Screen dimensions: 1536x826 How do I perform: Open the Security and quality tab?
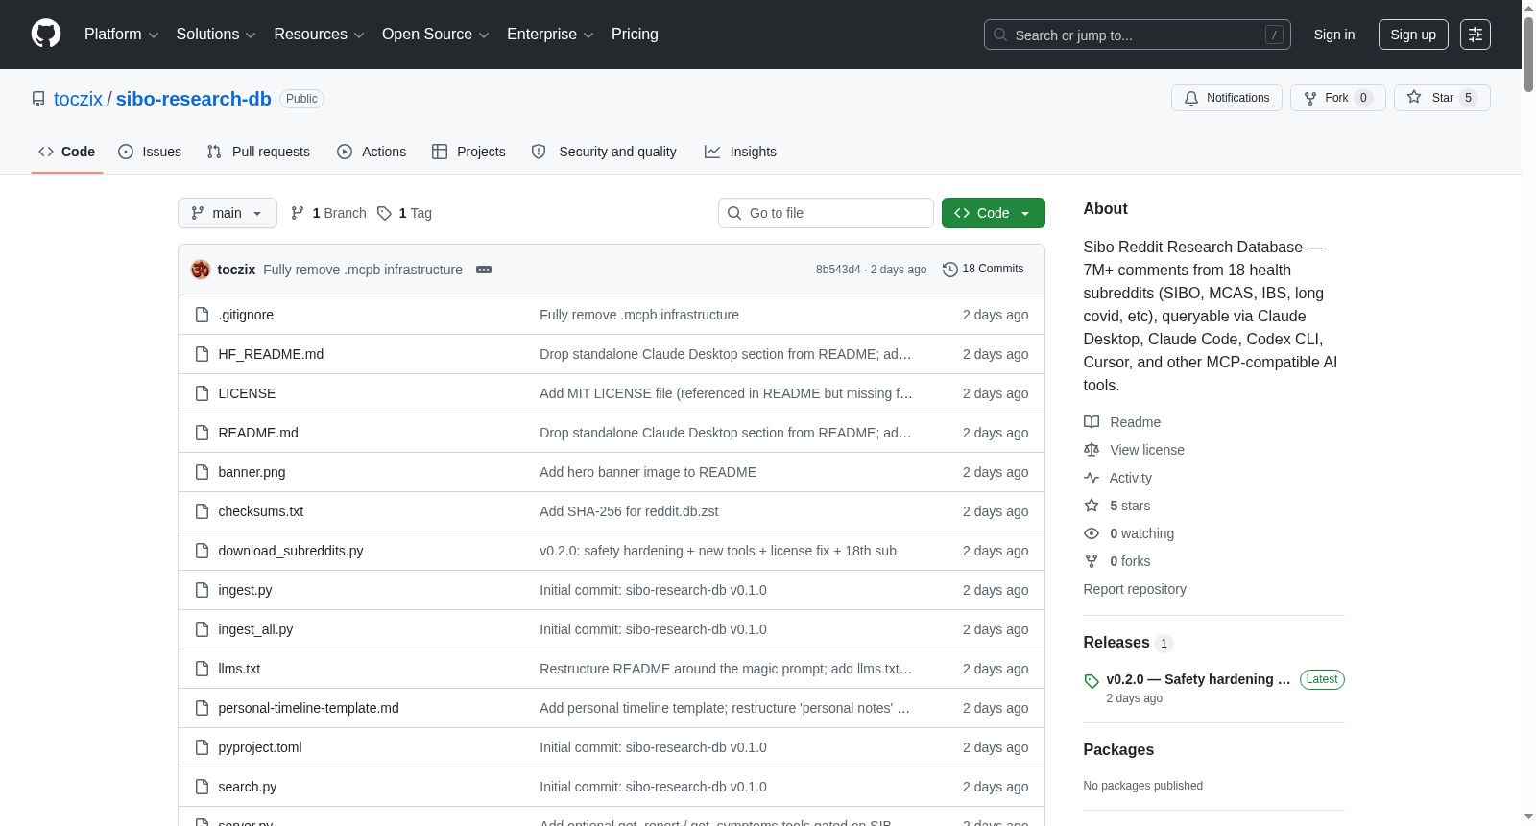[x=604, y=152]
